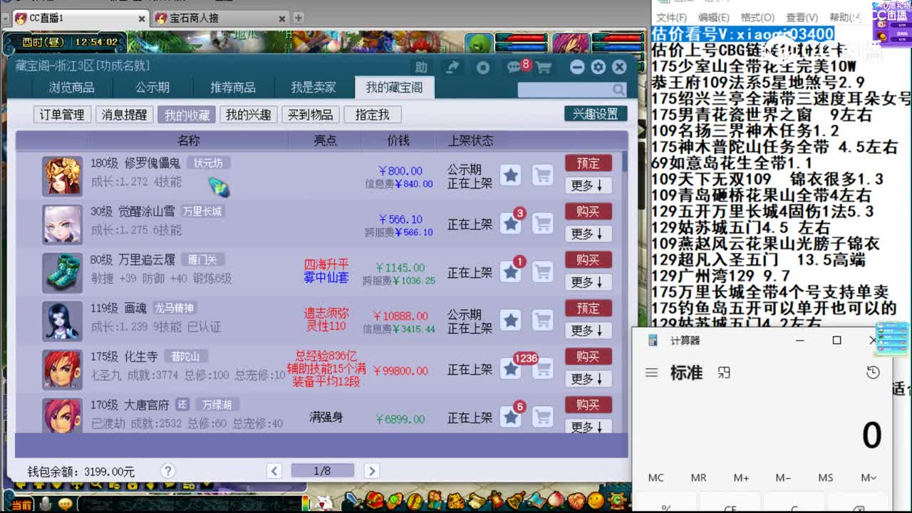Click 预定 for 画魂
Viewport: 912px width, 513px height.
click(x=589, y=309)
